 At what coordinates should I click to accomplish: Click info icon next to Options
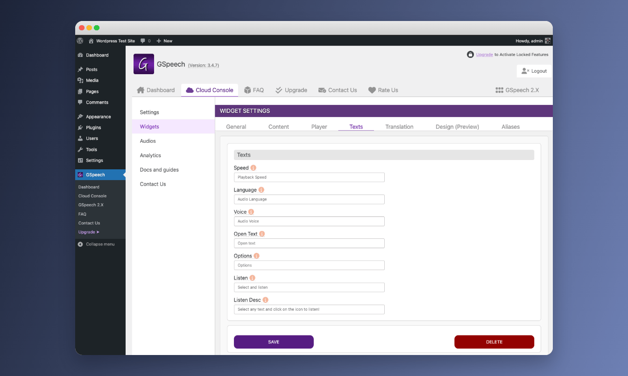pos(256,256)
